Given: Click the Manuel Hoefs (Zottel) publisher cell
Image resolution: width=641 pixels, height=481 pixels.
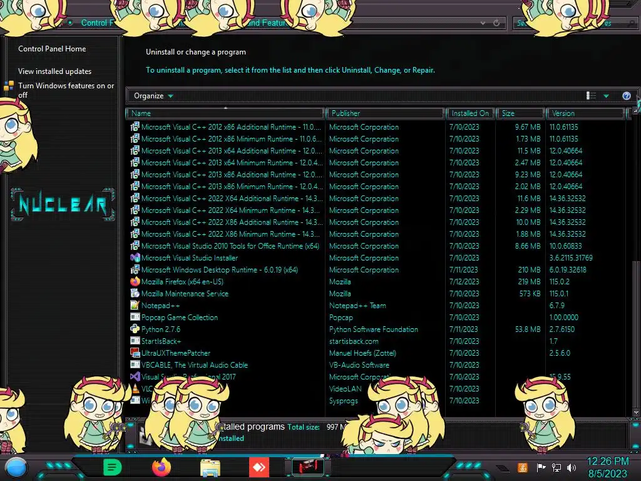Looking at the screenshot, I should 362,353.
